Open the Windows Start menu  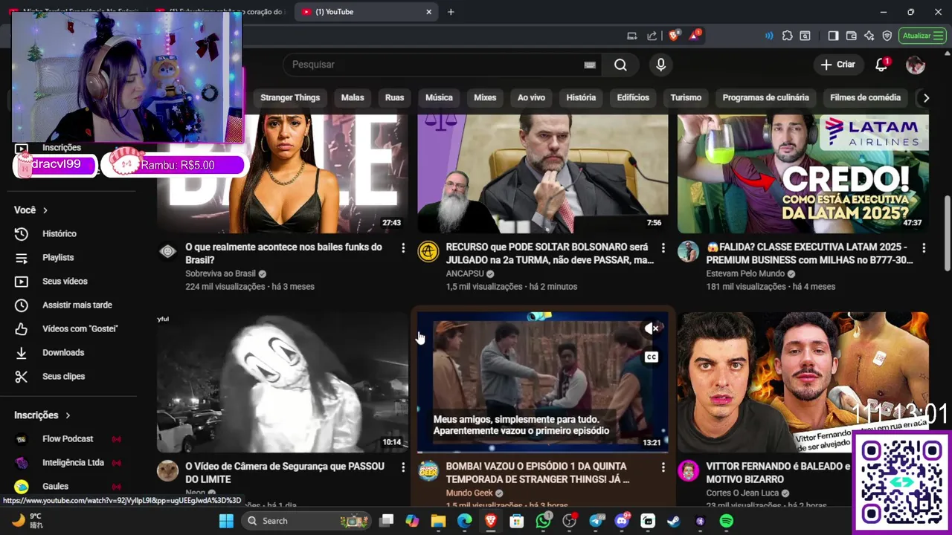226,521
